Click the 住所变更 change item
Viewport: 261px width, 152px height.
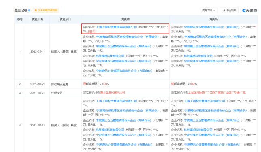57,93
